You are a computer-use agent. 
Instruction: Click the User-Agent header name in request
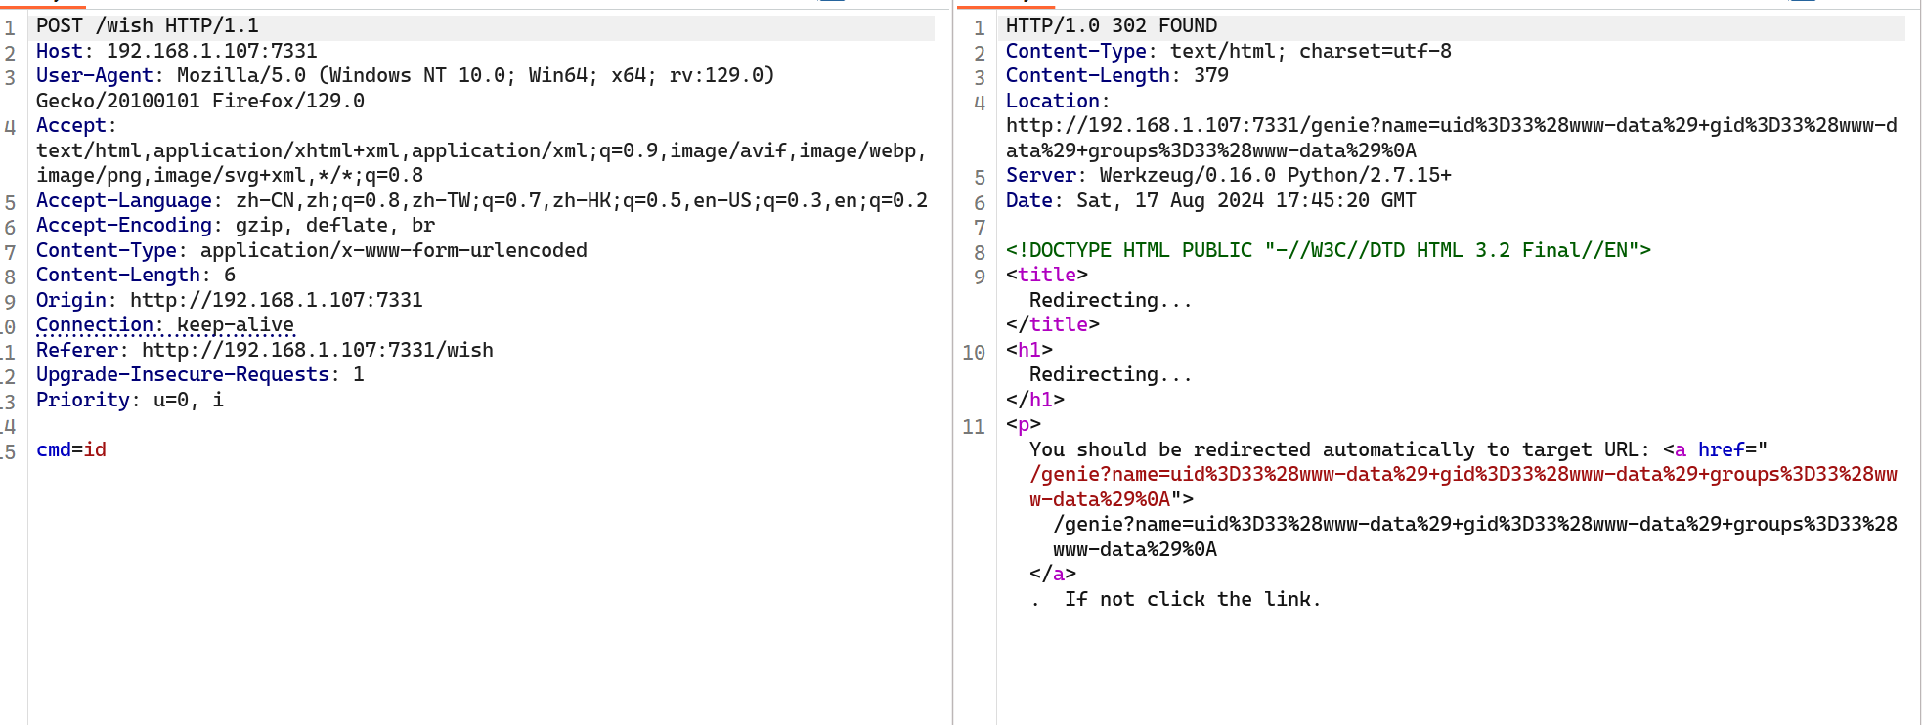click(x=95, y=75)
